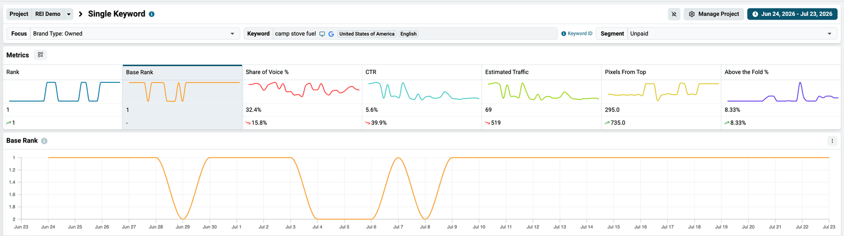This screenshot has height=236, width=844.
Task: Click the Project label in breadcrumb
Action: tap(19, 14)
